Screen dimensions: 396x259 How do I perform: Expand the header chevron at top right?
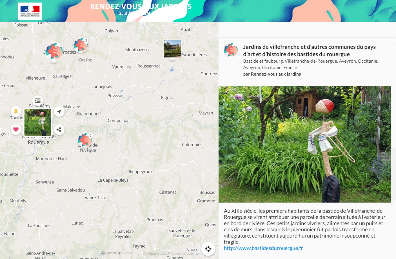coord(390,10)
